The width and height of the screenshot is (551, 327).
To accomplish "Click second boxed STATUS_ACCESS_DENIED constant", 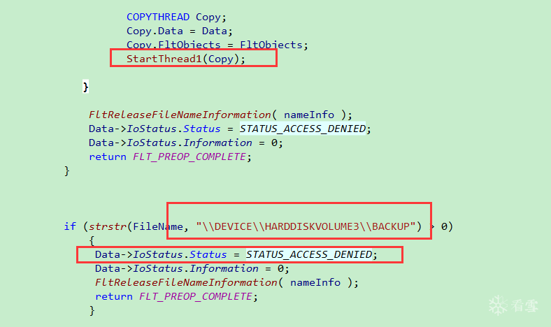I will 309,254.
